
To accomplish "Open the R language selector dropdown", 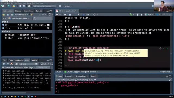I will coord(4,18).
